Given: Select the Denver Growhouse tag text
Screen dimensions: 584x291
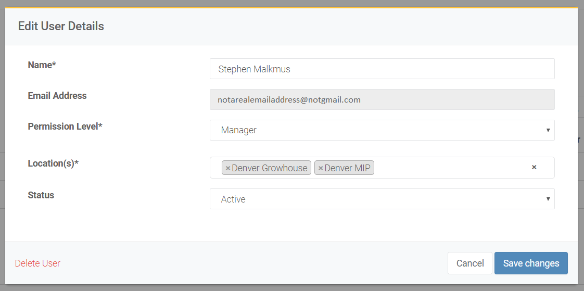Looking at the screenshot, I should (x=270, y=168).
